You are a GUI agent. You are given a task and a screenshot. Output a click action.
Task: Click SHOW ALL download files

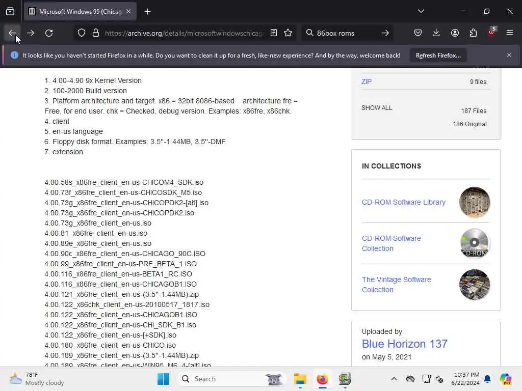click(377, 108)
